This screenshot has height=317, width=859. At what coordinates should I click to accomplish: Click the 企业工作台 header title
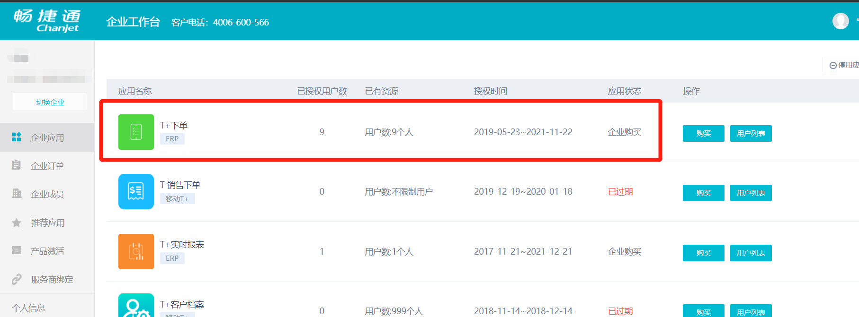point(133,22)
